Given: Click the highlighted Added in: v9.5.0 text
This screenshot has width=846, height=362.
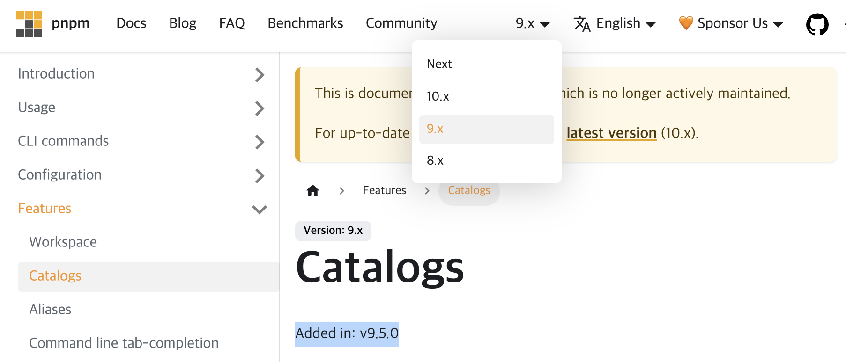Looking at the screenshot, I should [x=347, y=334].
